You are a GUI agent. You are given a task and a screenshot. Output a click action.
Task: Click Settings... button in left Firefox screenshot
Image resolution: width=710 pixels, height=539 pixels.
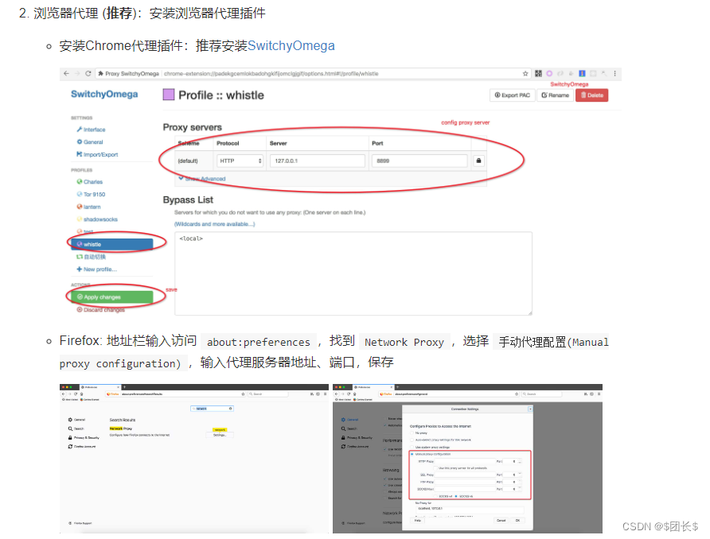pyautogui.click(x=220, y=435)
